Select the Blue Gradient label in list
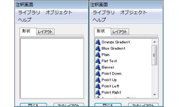 (113, 48)
